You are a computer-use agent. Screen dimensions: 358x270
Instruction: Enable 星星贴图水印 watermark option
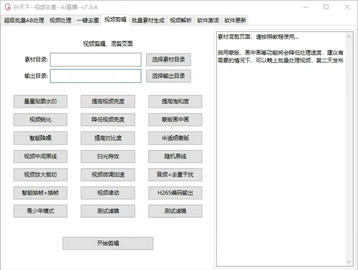40,101
